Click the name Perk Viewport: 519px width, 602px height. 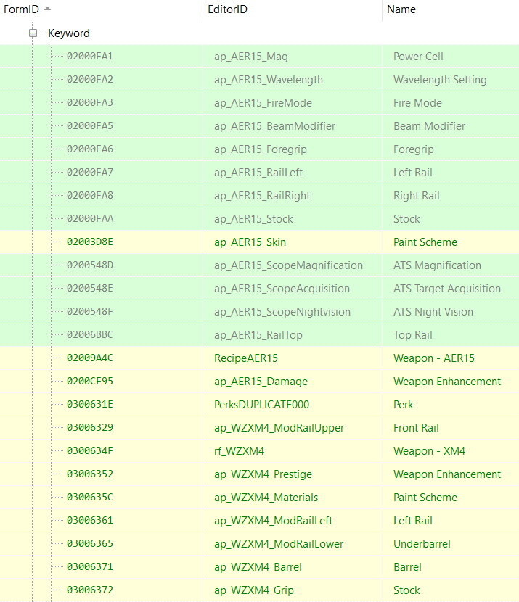tap(403, 404)
